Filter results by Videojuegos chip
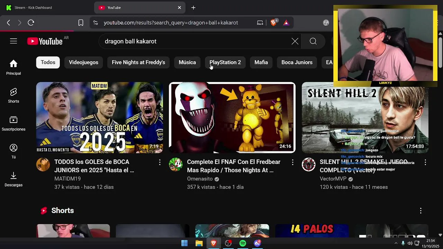Image resolution: width=443 pixels, height=249 pixels. click(83, 62)
